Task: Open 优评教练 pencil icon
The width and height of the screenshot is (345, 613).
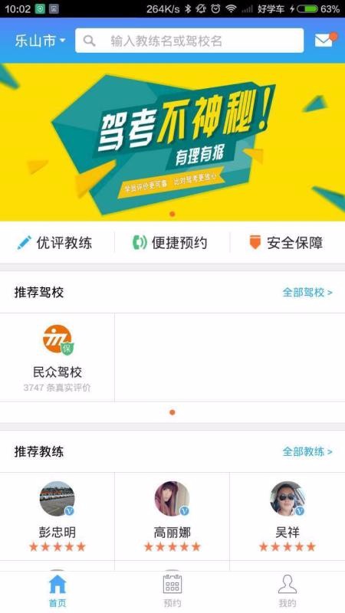Action: (x=25, y=243)
